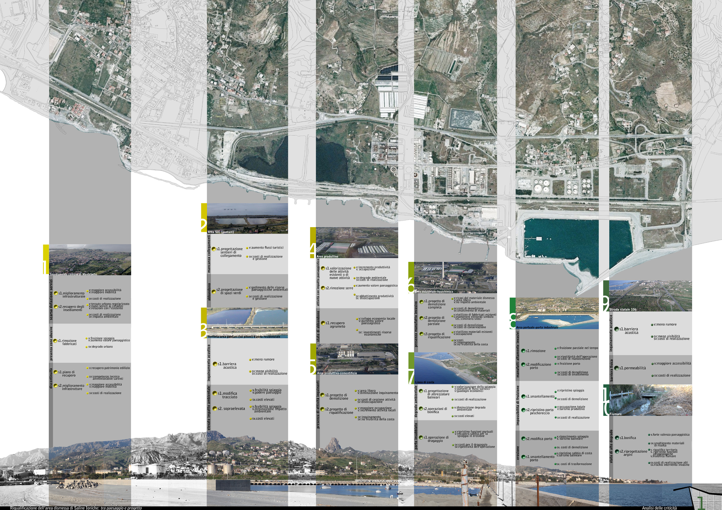Click the 's1.permeabilità' entry
The image size is (722, 510).
point(632,368)
